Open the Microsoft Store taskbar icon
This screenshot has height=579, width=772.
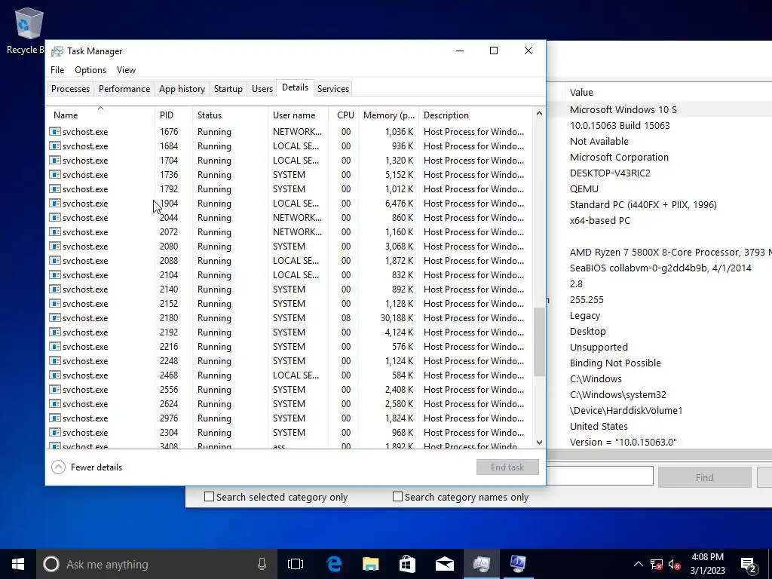[407, 564]
